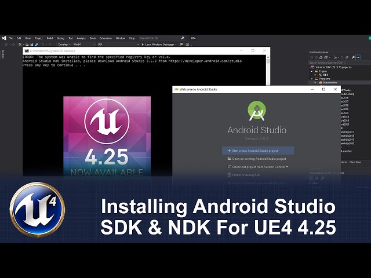Open the Debug menu

pyautogui.click(x=60, y=38)
